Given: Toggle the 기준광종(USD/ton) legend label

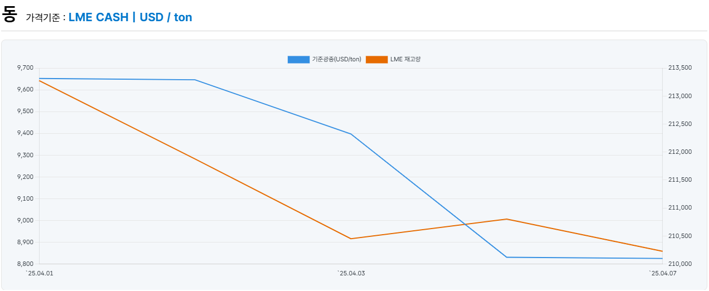Looking at the screenshot, I should click(336, 60).
